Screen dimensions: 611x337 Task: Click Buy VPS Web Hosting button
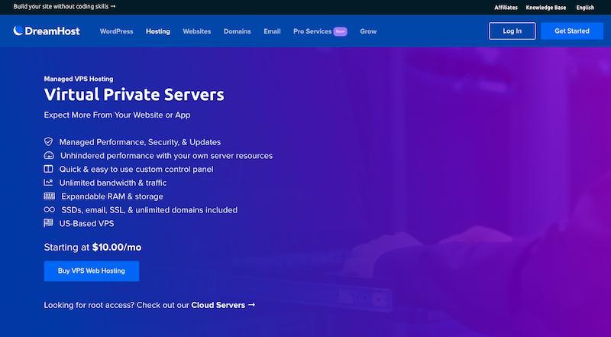[92, 271]
